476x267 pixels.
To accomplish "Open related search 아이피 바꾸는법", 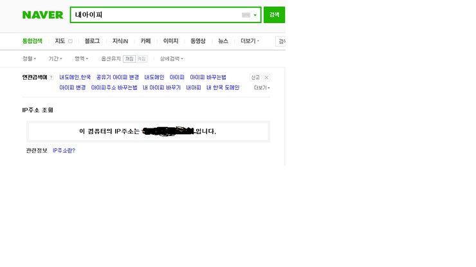I will 208,78.
